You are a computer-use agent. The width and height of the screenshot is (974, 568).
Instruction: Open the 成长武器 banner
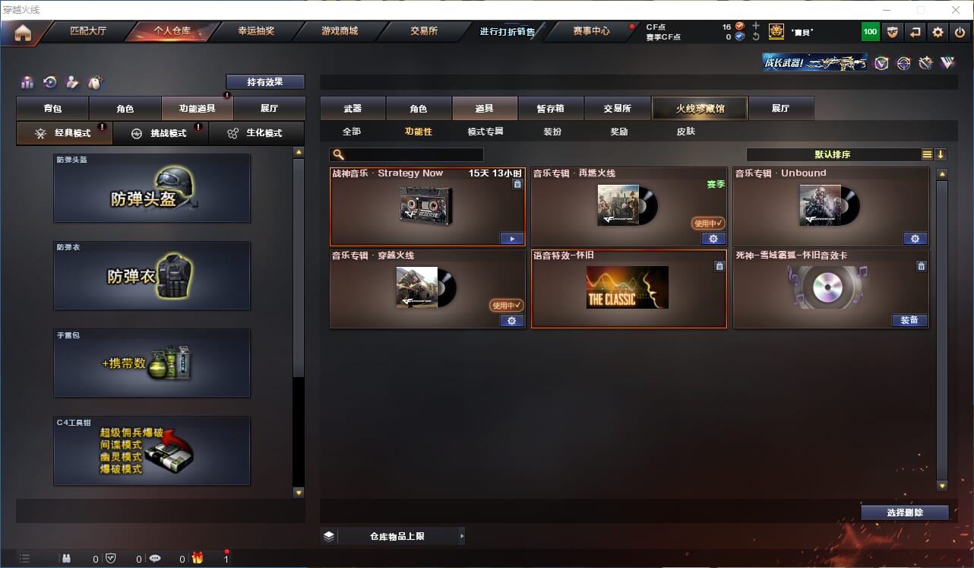815,62
